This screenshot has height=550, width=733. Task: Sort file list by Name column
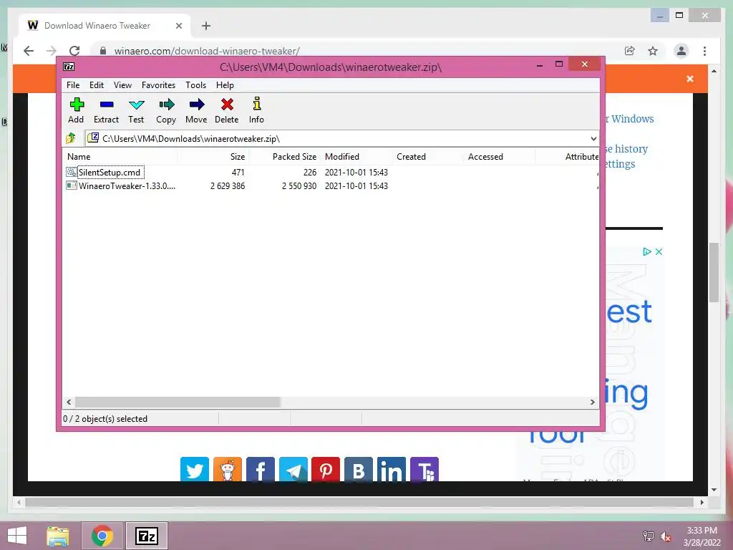(x=120, y=157)
